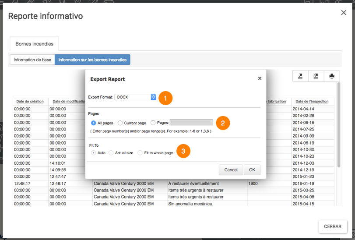Select the Fit to whole page option
The width and height of the screenshot is (355, 240).
140,153
